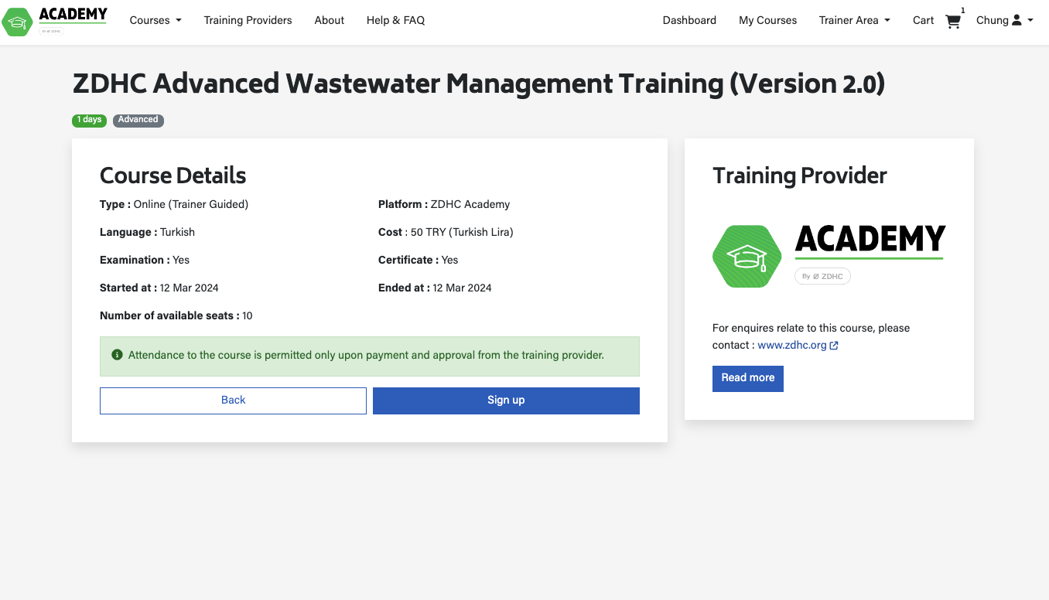Expand the Trainer Area dropdown

(x=855, y=20)
